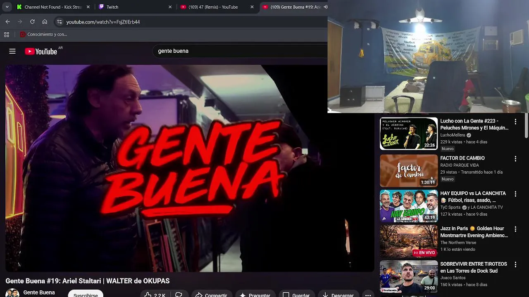
Task: Open options menu for HAY EQUIPO video
Action: coord(515,194)
